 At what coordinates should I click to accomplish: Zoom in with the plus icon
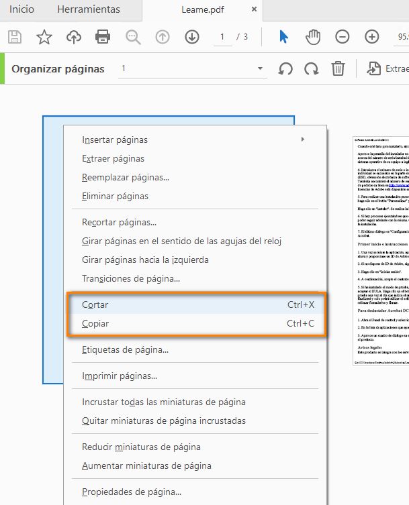point(371,37)
